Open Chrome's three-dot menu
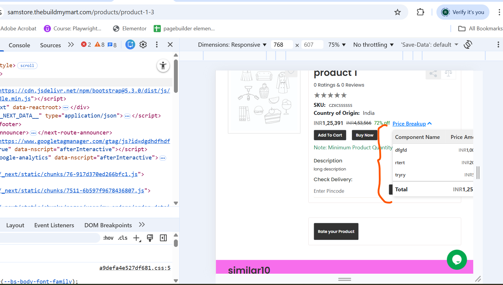503x285 pixels. (499, 12)
